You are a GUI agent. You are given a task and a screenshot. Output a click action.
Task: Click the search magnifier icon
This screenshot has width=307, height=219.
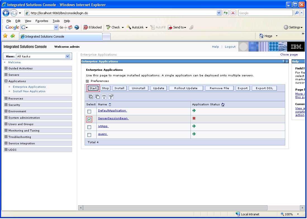point(297,13)
